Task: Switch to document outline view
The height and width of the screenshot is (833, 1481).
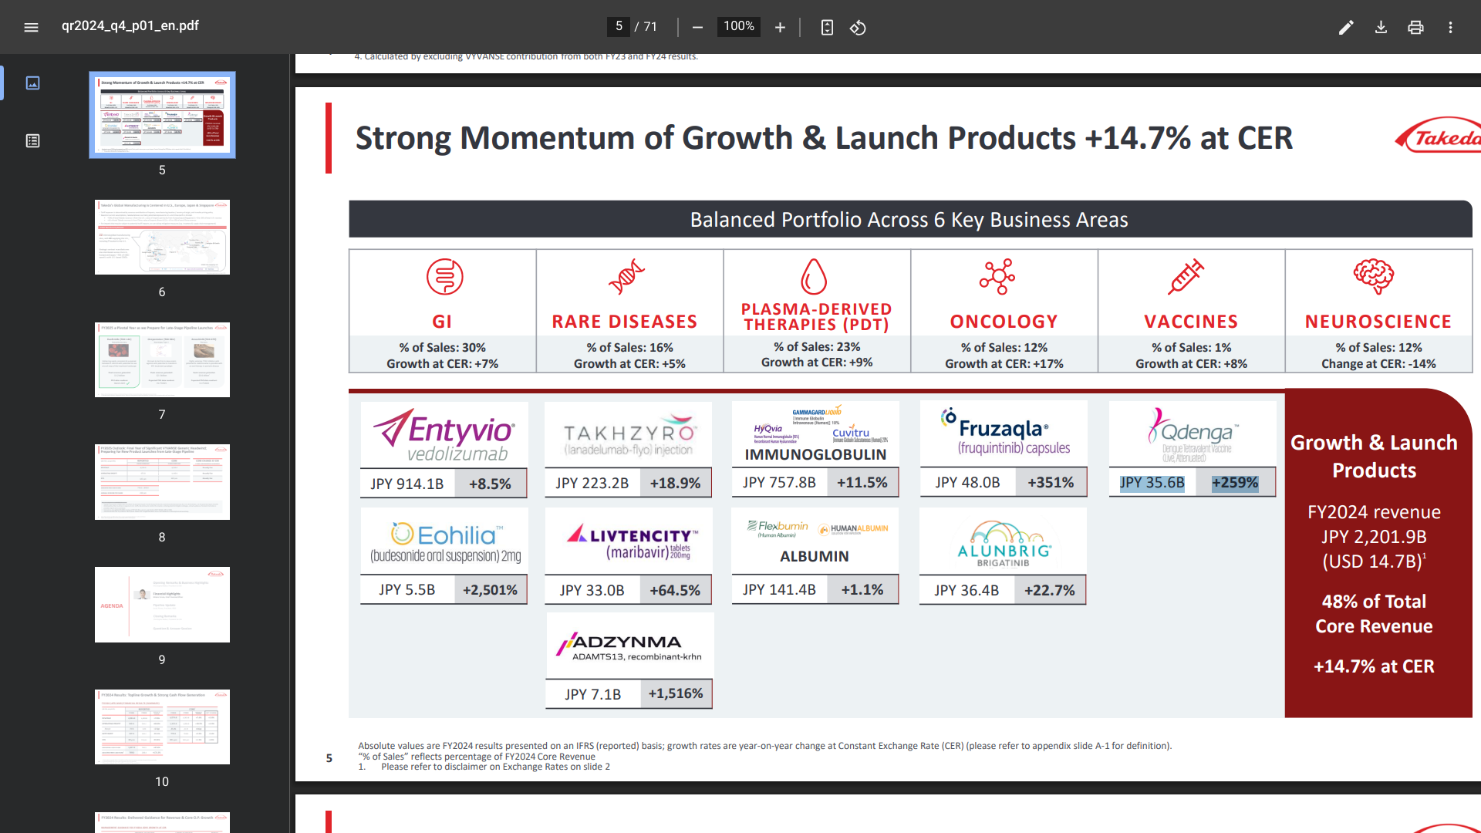Action: [x=32, y=140]
